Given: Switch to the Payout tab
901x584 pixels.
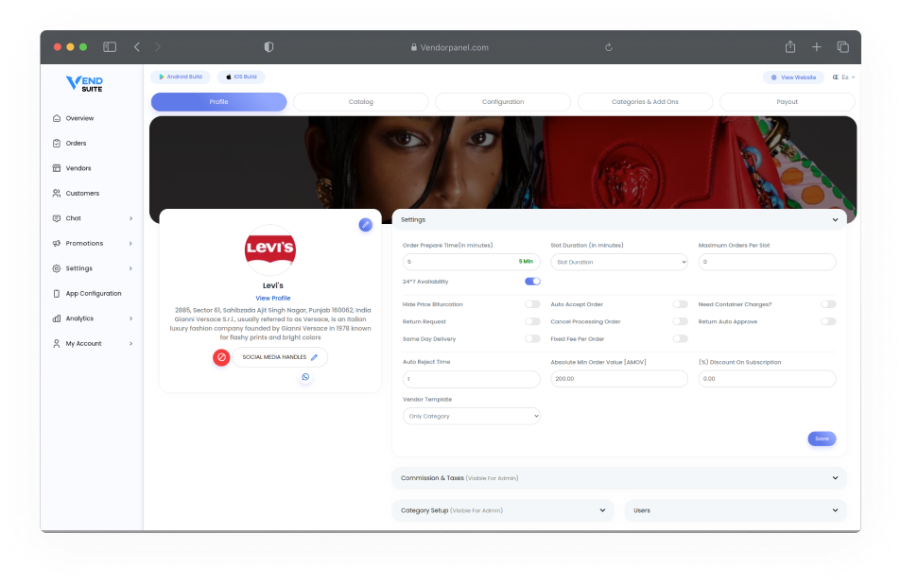Looking at the screenshot, I should pyautogui.click(x=787, y=102).
